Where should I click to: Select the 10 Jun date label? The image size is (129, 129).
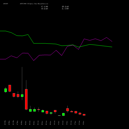(54, 123)
